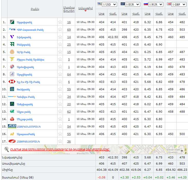
Task: Click the Artsakhbank logo icon
Action: 12,22
